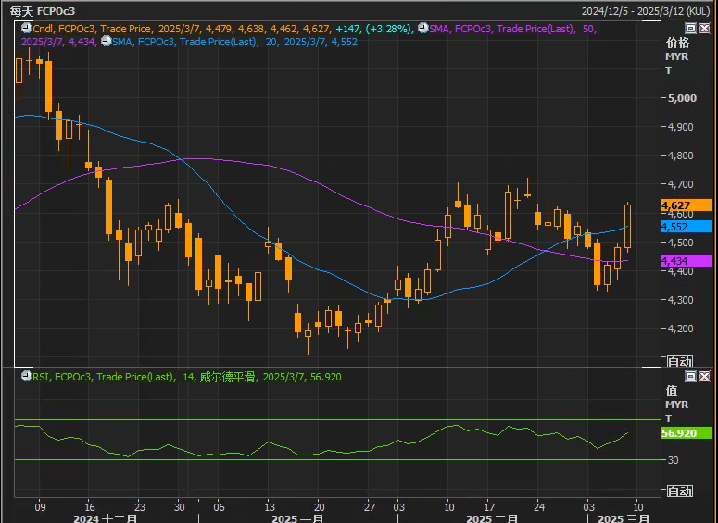Maximize the RSI indicator panel

pyautogui.click(x=690, y=377)
